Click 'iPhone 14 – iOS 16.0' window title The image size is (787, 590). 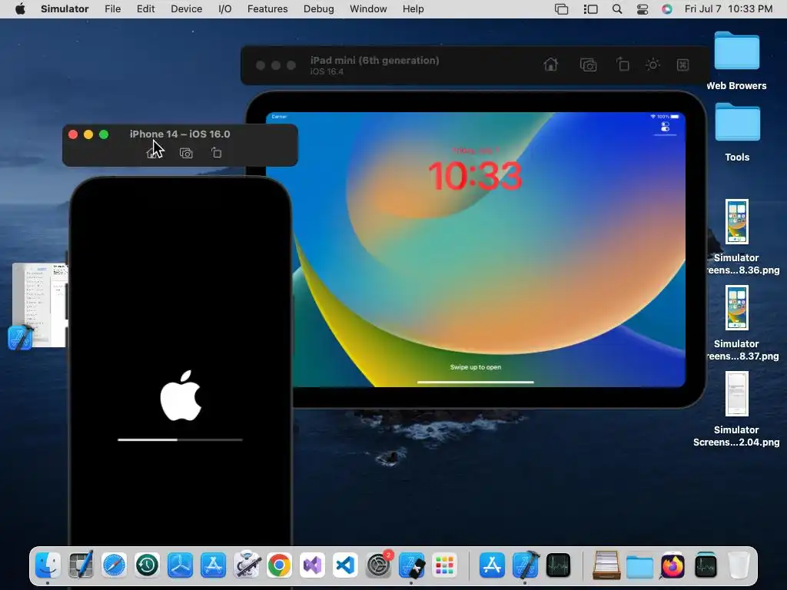click(180, 134)
